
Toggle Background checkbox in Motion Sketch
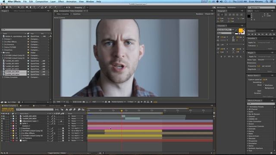click(263, 88)
